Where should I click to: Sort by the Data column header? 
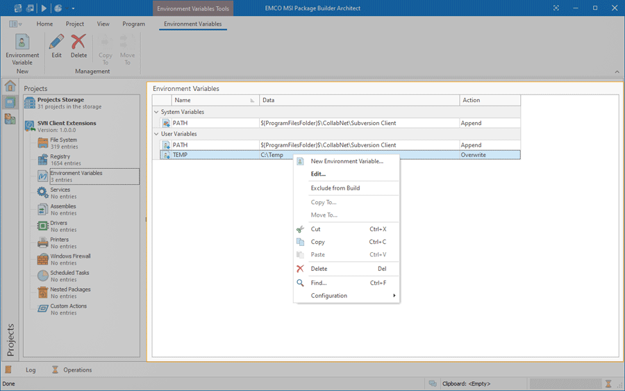coord(360,100)
